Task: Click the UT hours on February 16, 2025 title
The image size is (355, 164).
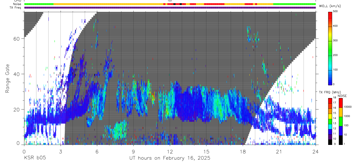Action: tap(170, 159)
